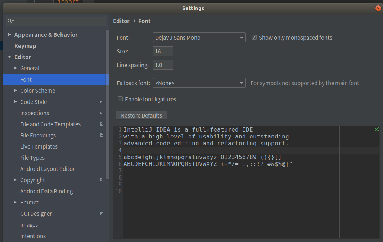Click the green inspection checkmark in preview
This screenshot has height=242, width=383.
(x=377, y=129)
